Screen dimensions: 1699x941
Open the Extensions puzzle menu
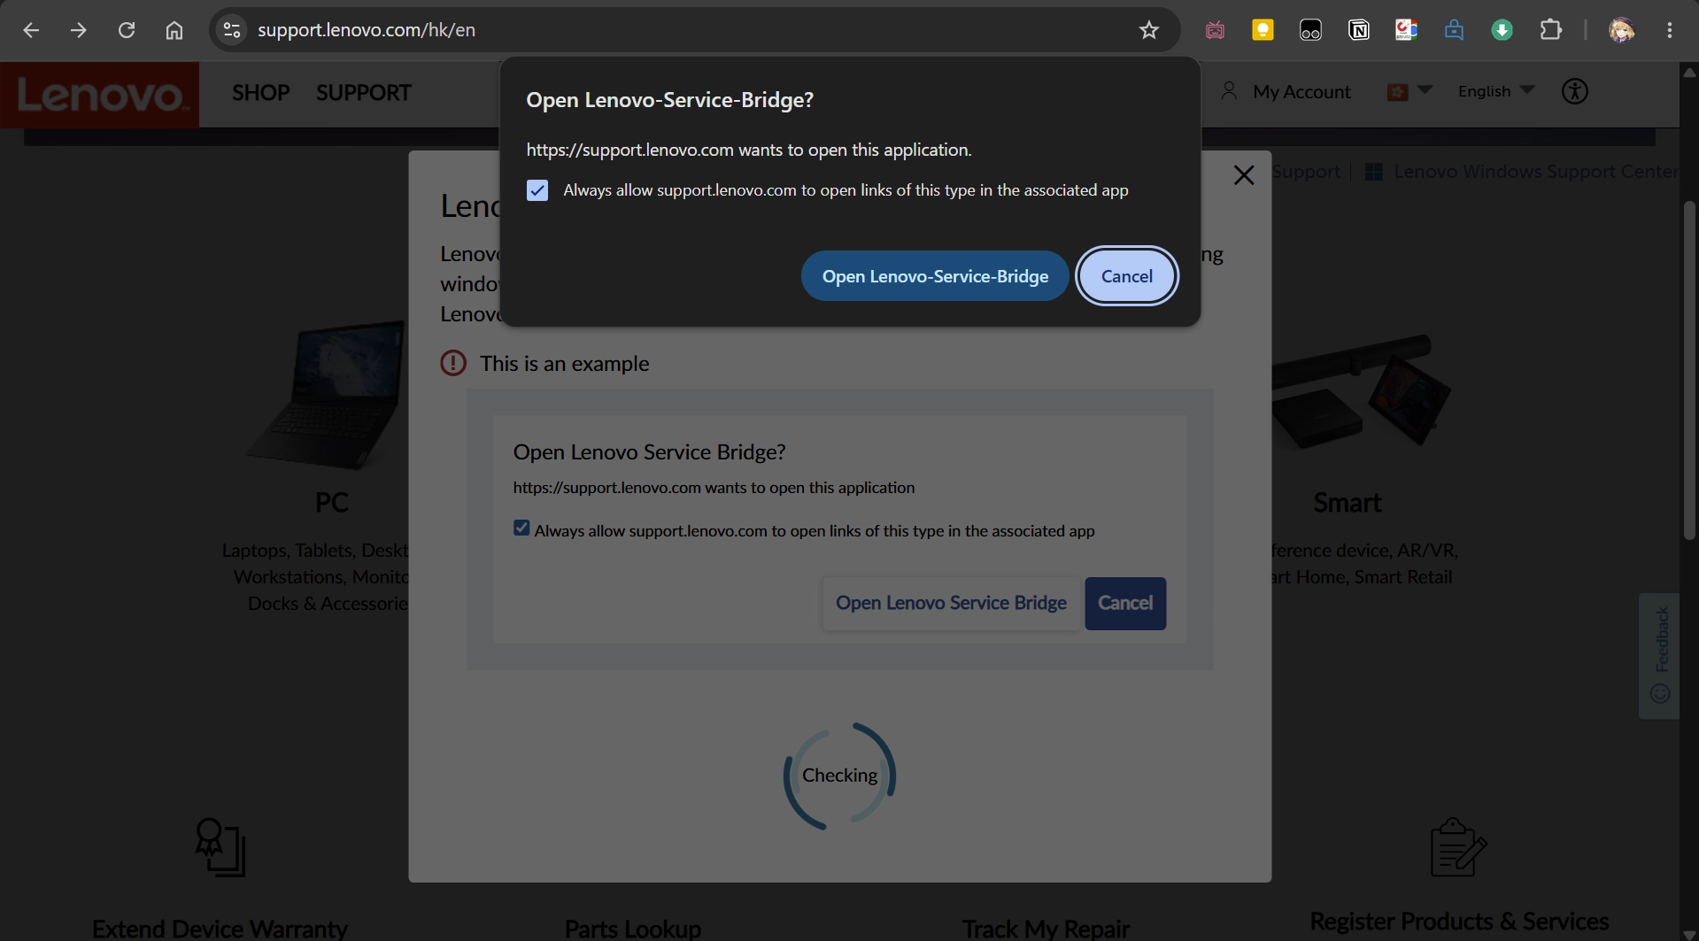tap(1550, 30)
